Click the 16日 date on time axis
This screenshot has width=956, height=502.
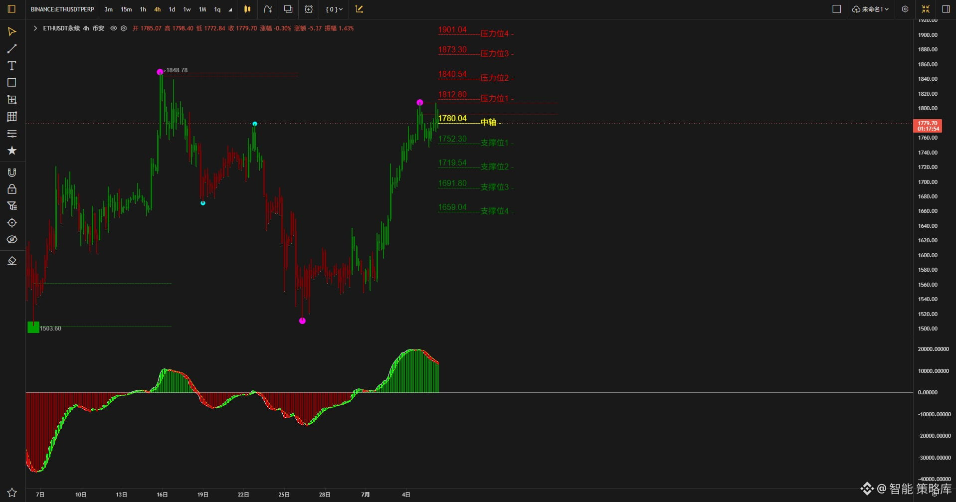pyautogui.click(x=162, y=495)
